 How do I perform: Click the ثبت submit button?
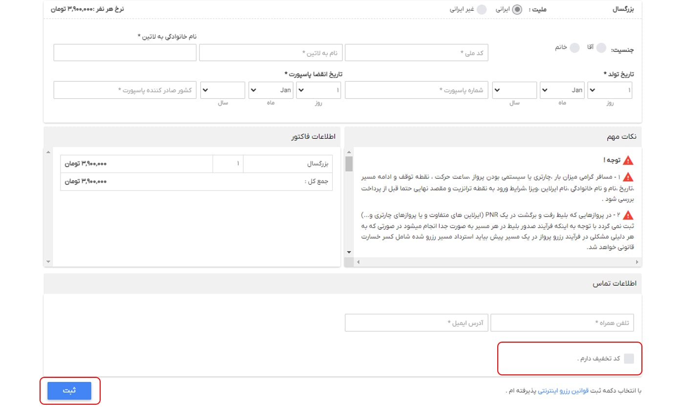[69, 391]
